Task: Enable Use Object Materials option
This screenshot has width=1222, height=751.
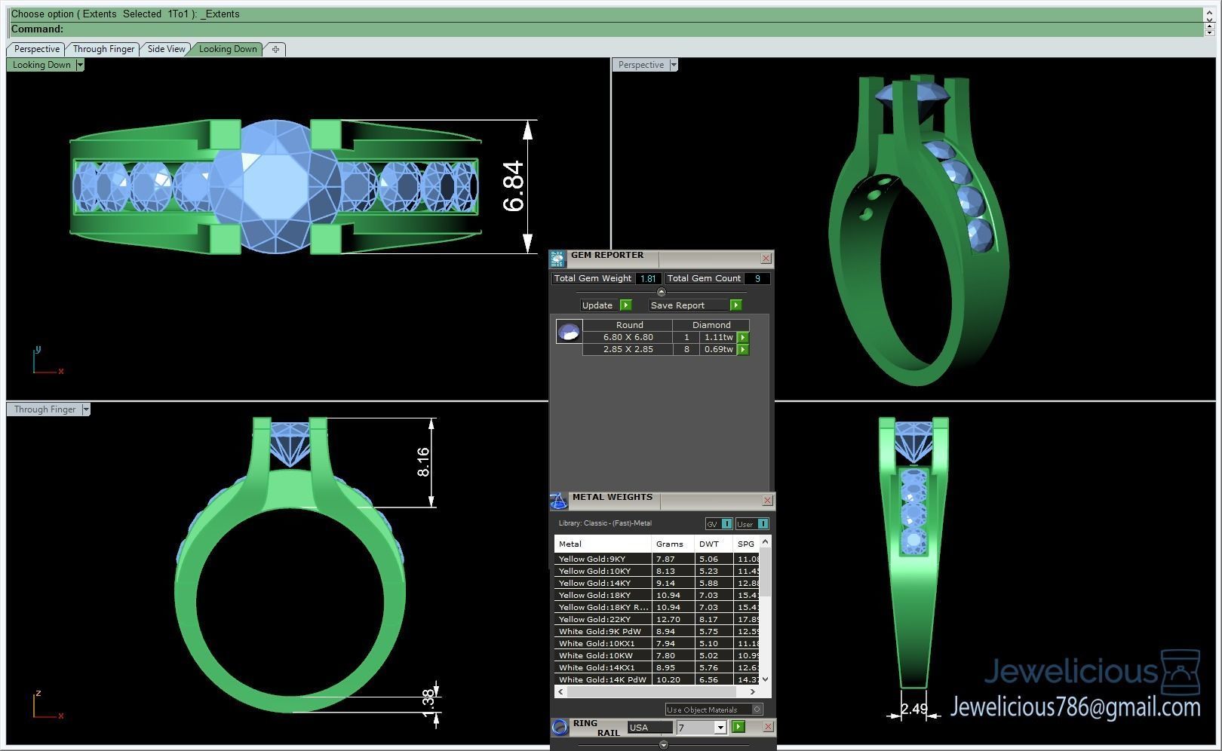Action: coord(757,710)
